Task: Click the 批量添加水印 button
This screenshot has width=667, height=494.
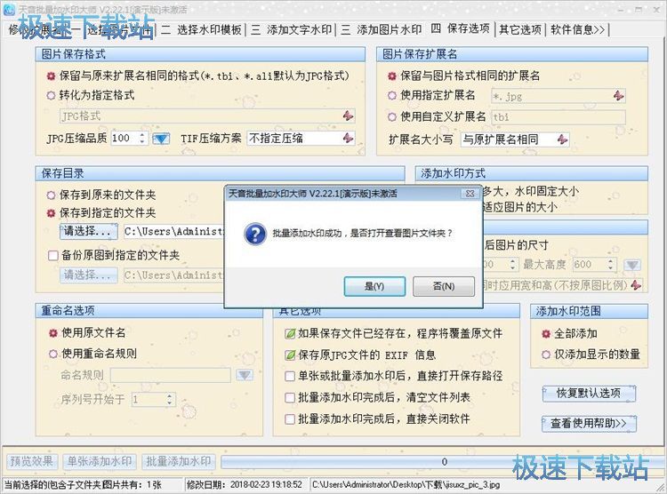Action: click(178, 461)
